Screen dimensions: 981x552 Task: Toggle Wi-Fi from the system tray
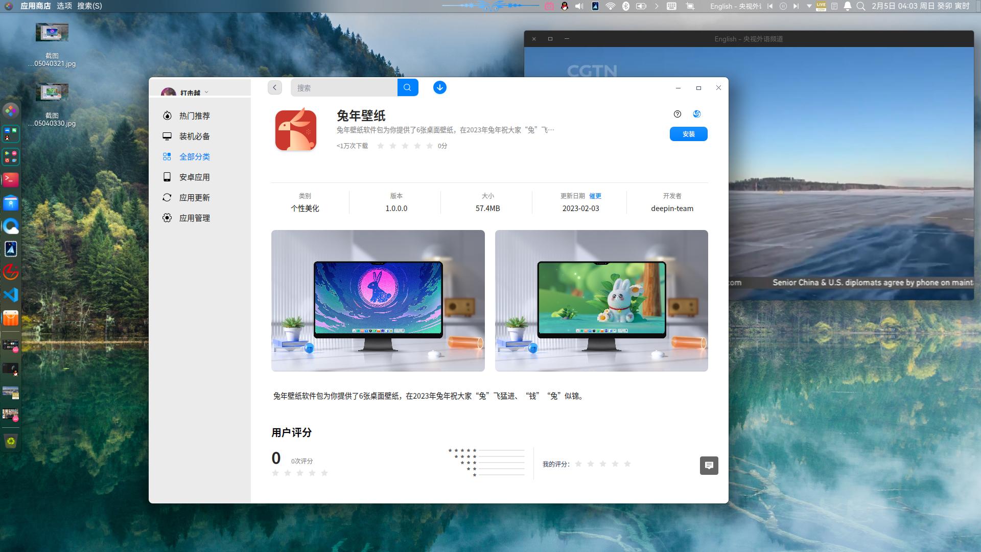click(x=610, y=6)
